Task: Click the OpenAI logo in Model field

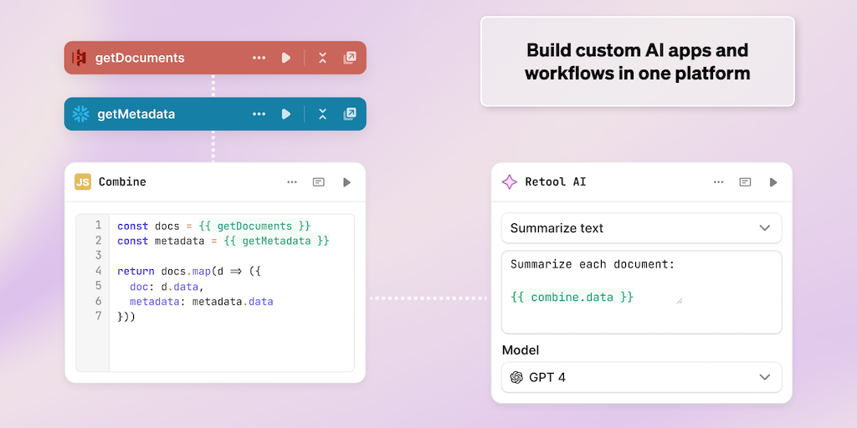Action: point(516,377)
